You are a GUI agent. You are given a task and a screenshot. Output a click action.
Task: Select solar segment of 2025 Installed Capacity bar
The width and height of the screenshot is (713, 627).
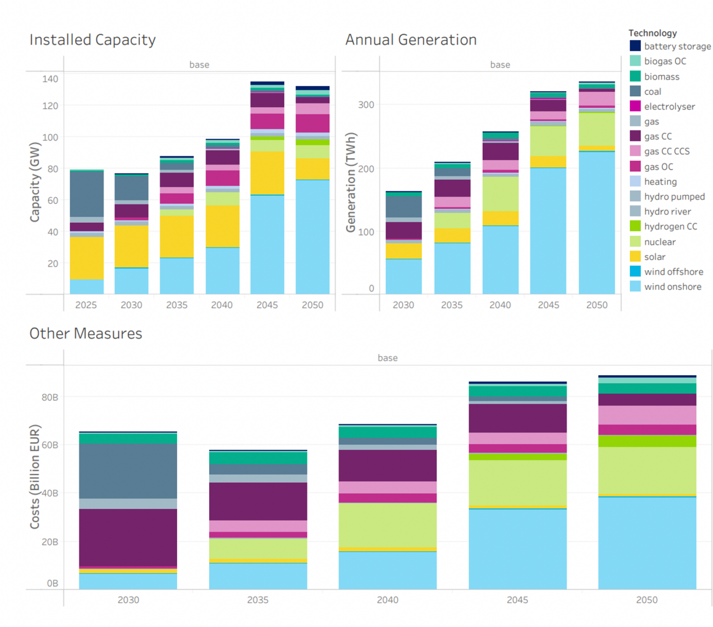pos(87,258)
